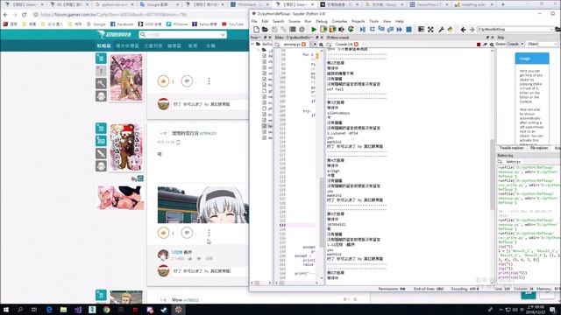Select the first tab of the forum navigation bar
Image resolution: width=561 pixels, height=315 pixels.
(103, 45)
